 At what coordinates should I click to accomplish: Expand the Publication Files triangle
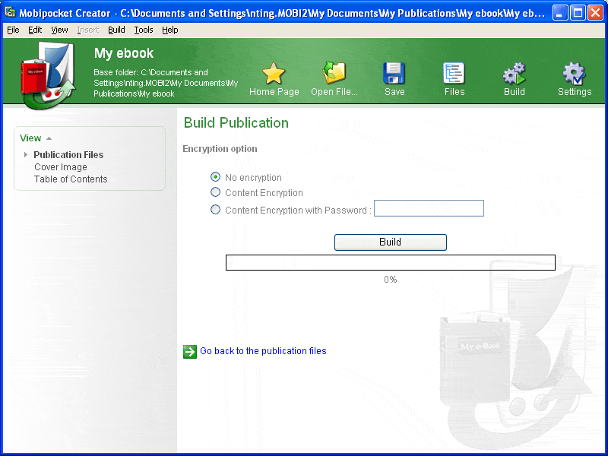click(x=26, y=155)
